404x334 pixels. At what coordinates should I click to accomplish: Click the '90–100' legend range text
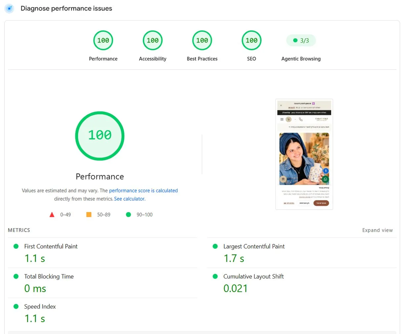(x=144, y=215)
